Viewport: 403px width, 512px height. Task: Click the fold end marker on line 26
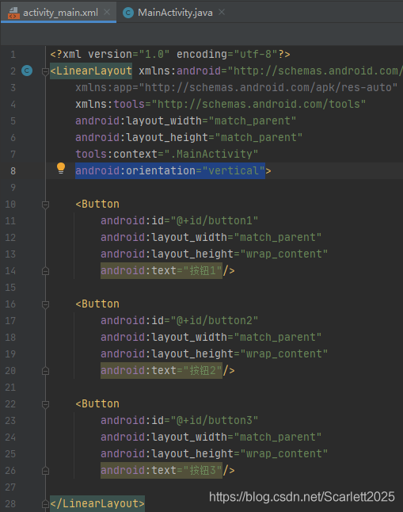coord(45,471)
